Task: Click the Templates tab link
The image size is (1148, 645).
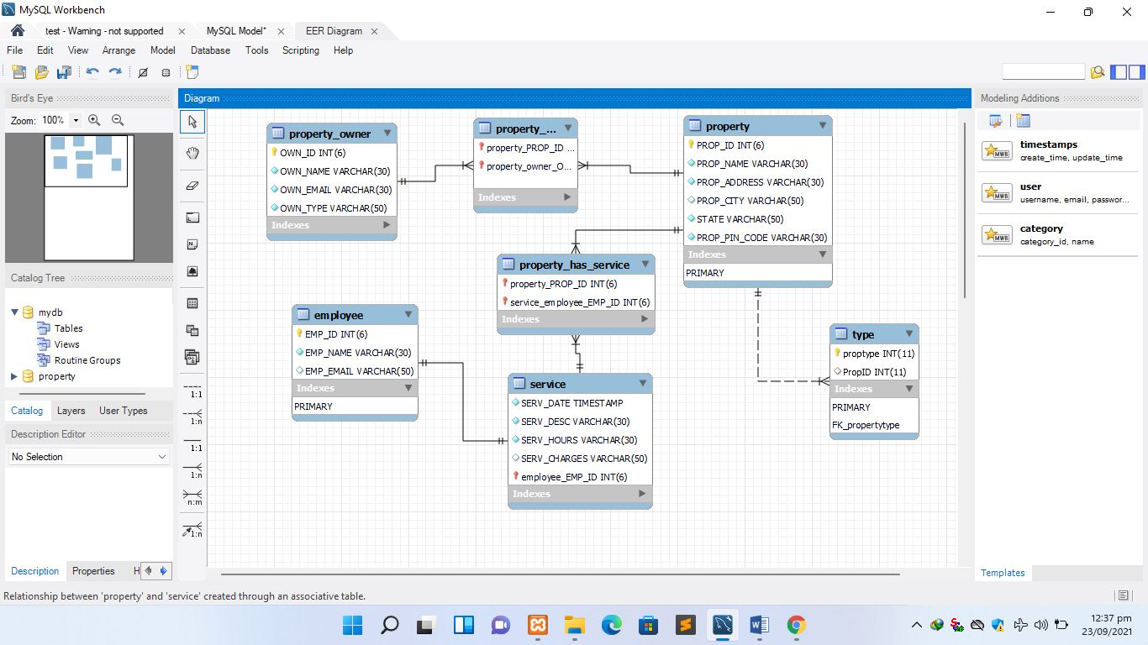Action: [x=1003, y=573]
